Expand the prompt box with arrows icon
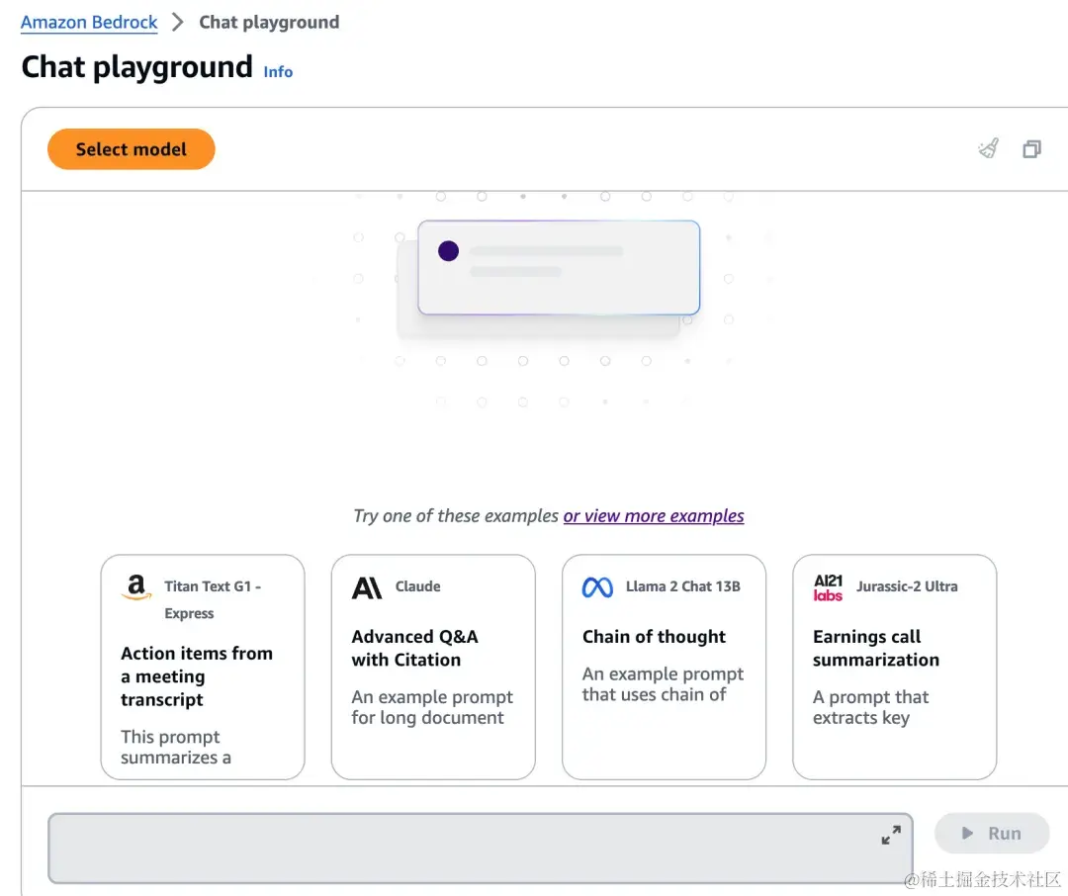The width and height of the screenshot is (1068, 896). coord(891,835)
